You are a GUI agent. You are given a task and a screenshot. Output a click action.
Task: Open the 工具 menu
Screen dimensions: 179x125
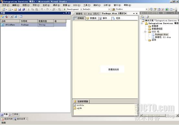point(87,5)
